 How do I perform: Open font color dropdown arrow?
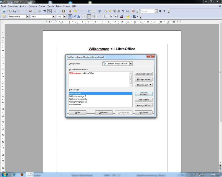(125, 17)
